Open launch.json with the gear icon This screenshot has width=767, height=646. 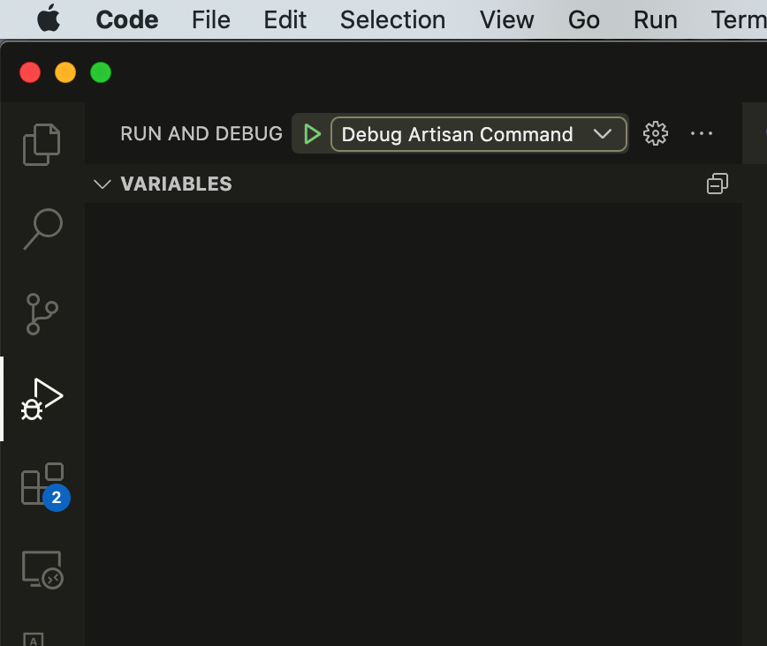[655, 133]
